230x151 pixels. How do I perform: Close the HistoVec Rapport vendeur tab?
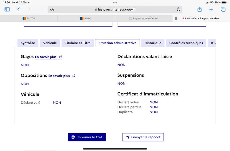coord(176,18)
